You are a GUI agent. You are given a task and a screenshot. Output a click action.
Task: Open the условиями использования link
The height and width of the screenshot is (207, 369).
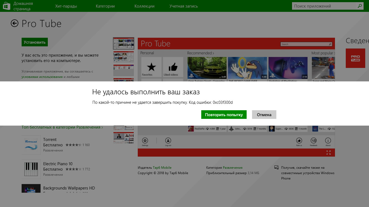(42, 77)
